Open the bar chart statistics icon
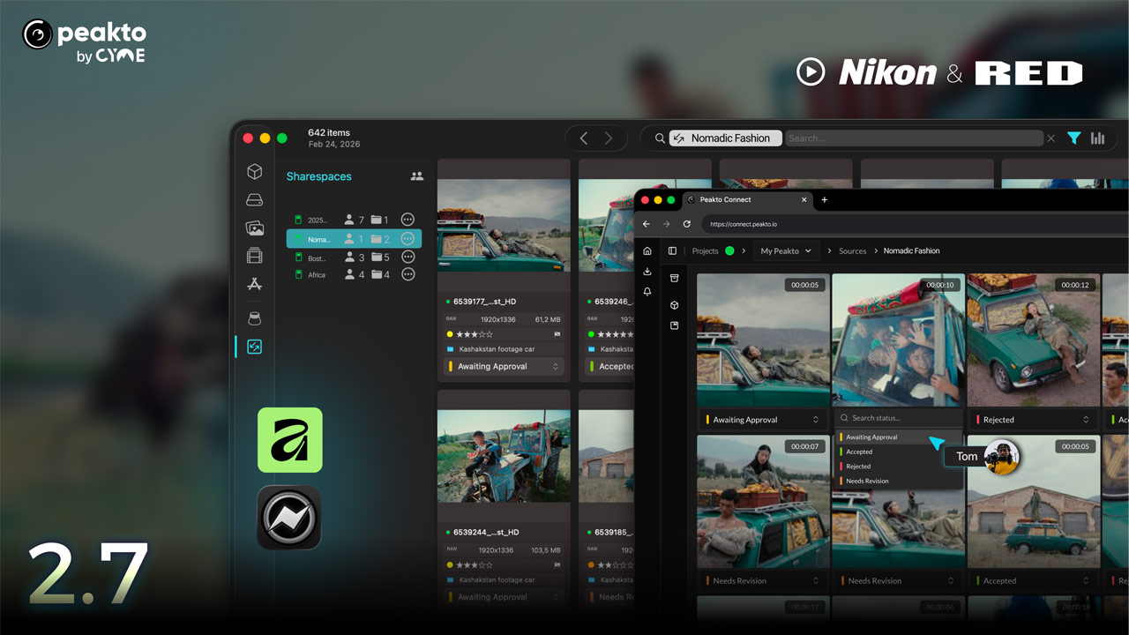 [x=1098, y=138]
